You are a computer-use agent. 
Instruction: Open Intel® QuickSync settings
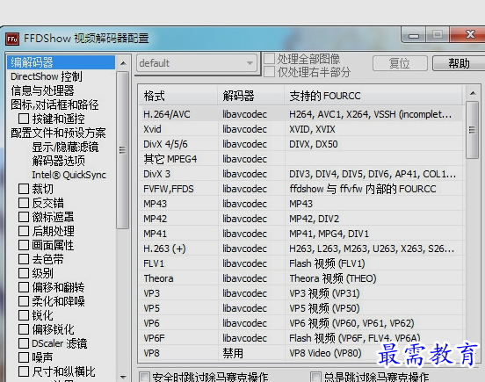[x=69, y=175]
